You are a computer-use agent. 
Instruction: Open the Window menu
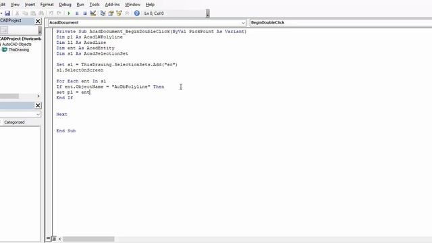132,5
